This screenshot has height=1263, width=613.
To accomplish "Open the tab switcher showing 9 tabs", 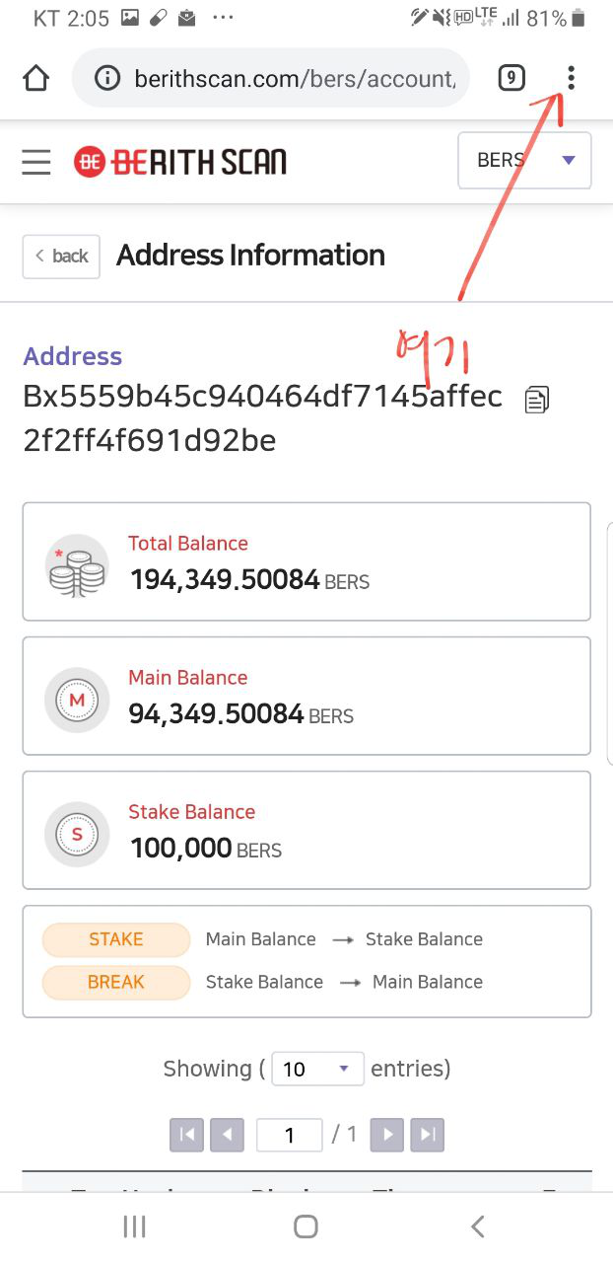I will (511, 78).
